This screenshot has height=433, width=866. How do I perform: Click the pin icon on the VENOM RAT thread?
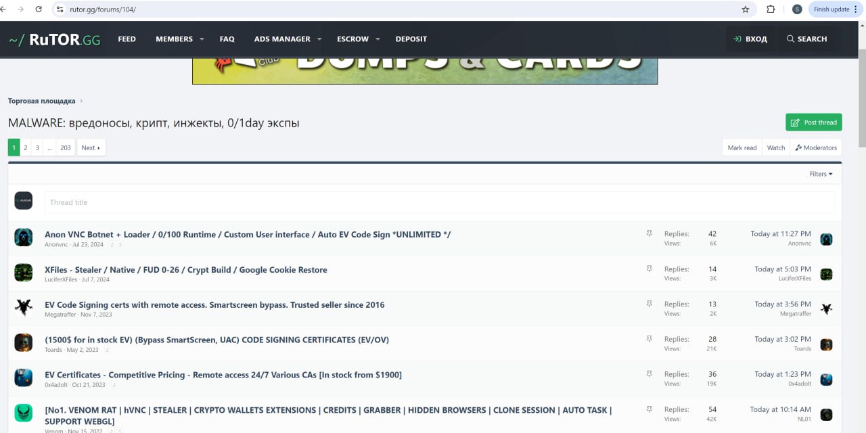649,409
